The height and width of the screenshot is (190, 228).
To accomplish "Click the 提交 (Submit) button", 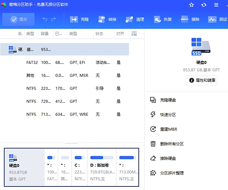I will pos(19,19).
